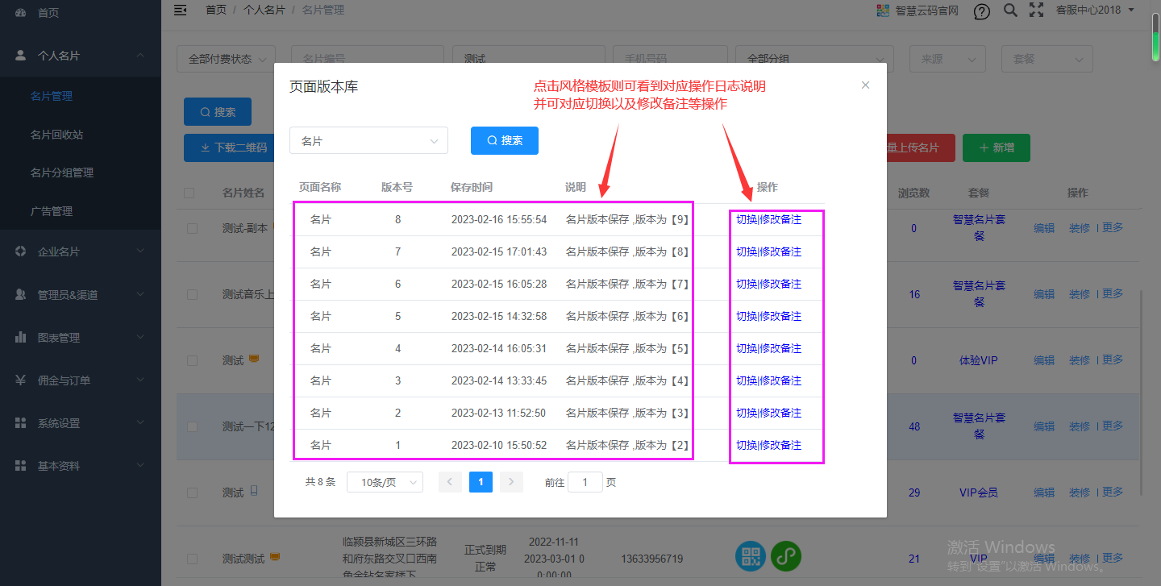Click 切换|修改备注 link for version 8
This screenshot has width=1161, height=586.
point(768,219)
